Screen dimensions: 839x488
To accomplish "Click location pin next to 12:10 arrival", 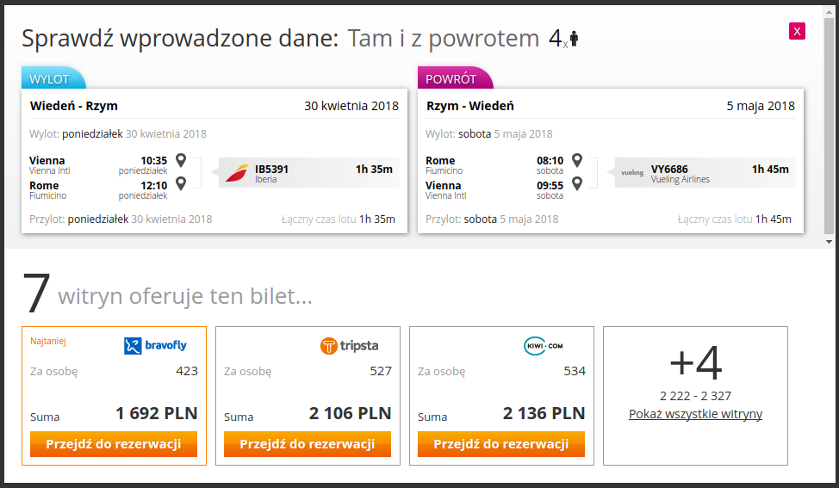I will [x=181, y=183].
